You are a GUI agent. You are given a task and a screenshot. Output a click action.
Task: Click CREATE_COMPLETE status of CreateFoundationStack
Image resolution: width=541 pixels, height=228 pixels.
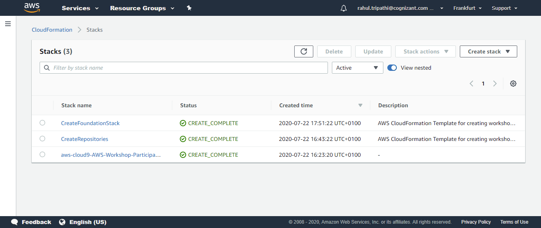click(x=213, y=123)
